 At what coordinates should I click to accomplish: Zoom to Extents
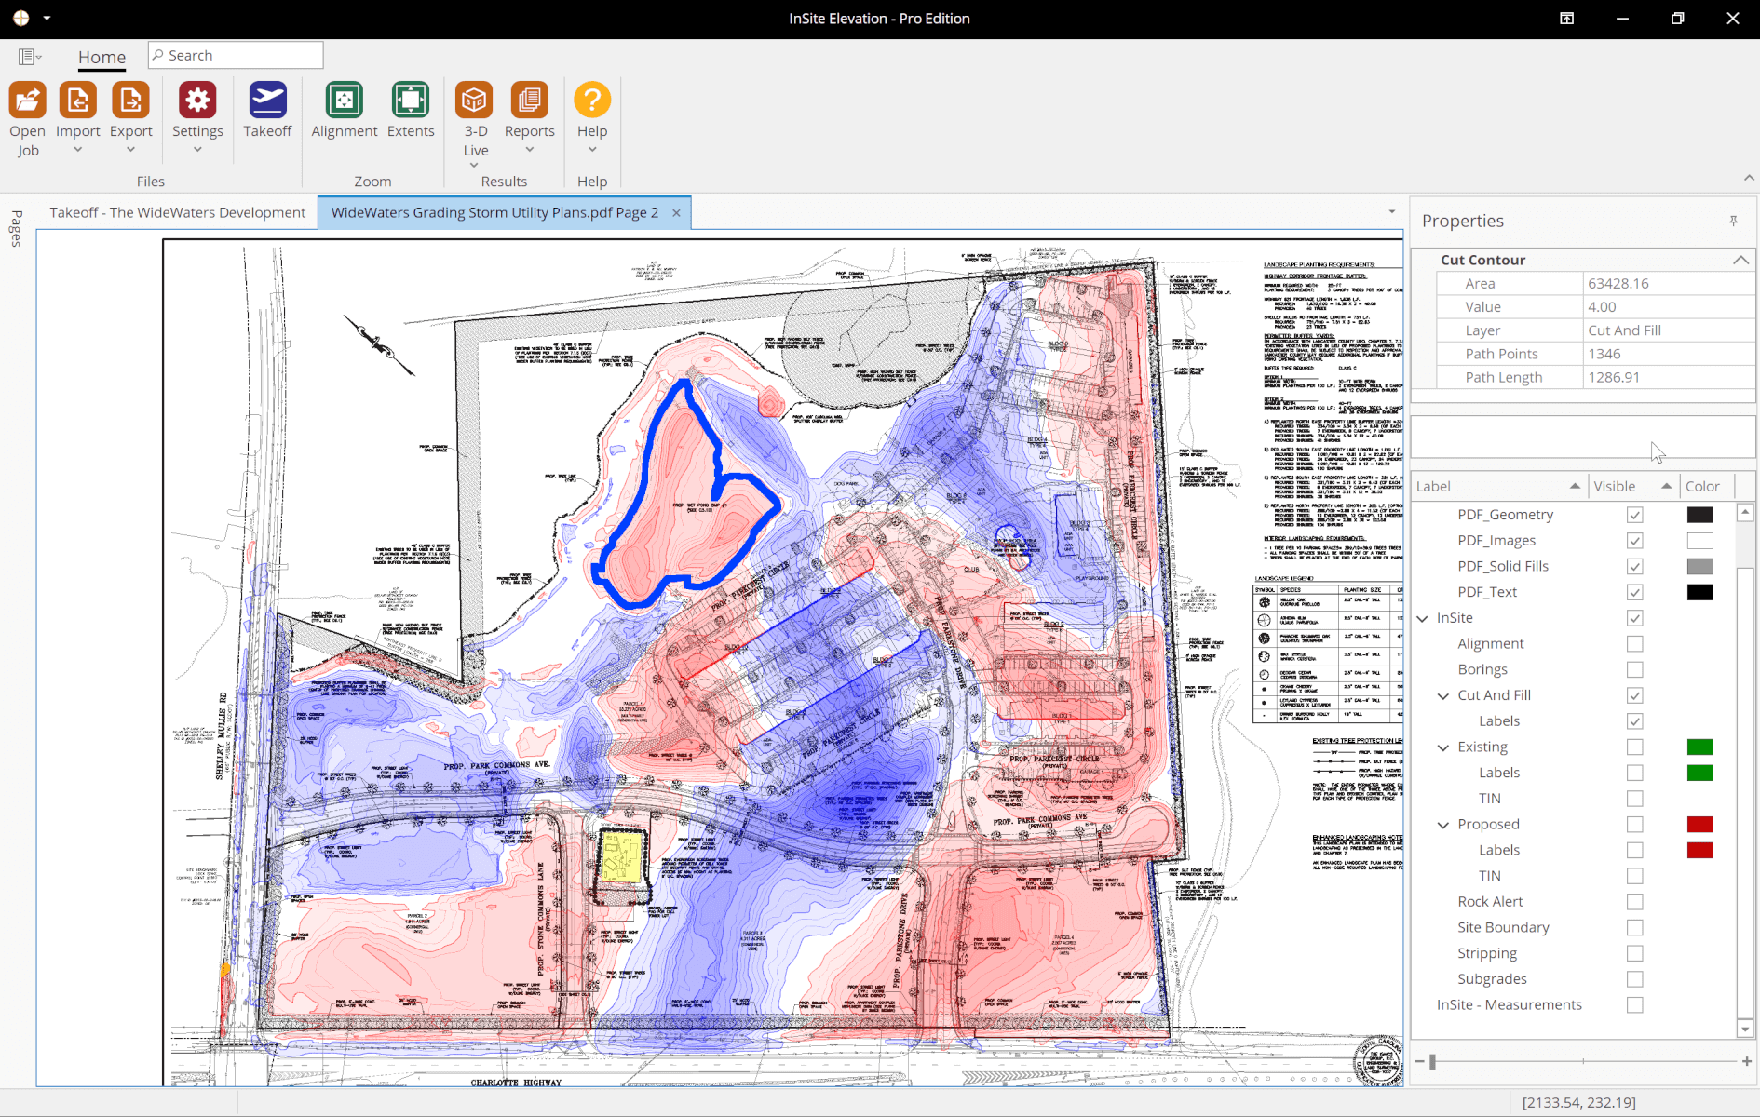(411, 112)
